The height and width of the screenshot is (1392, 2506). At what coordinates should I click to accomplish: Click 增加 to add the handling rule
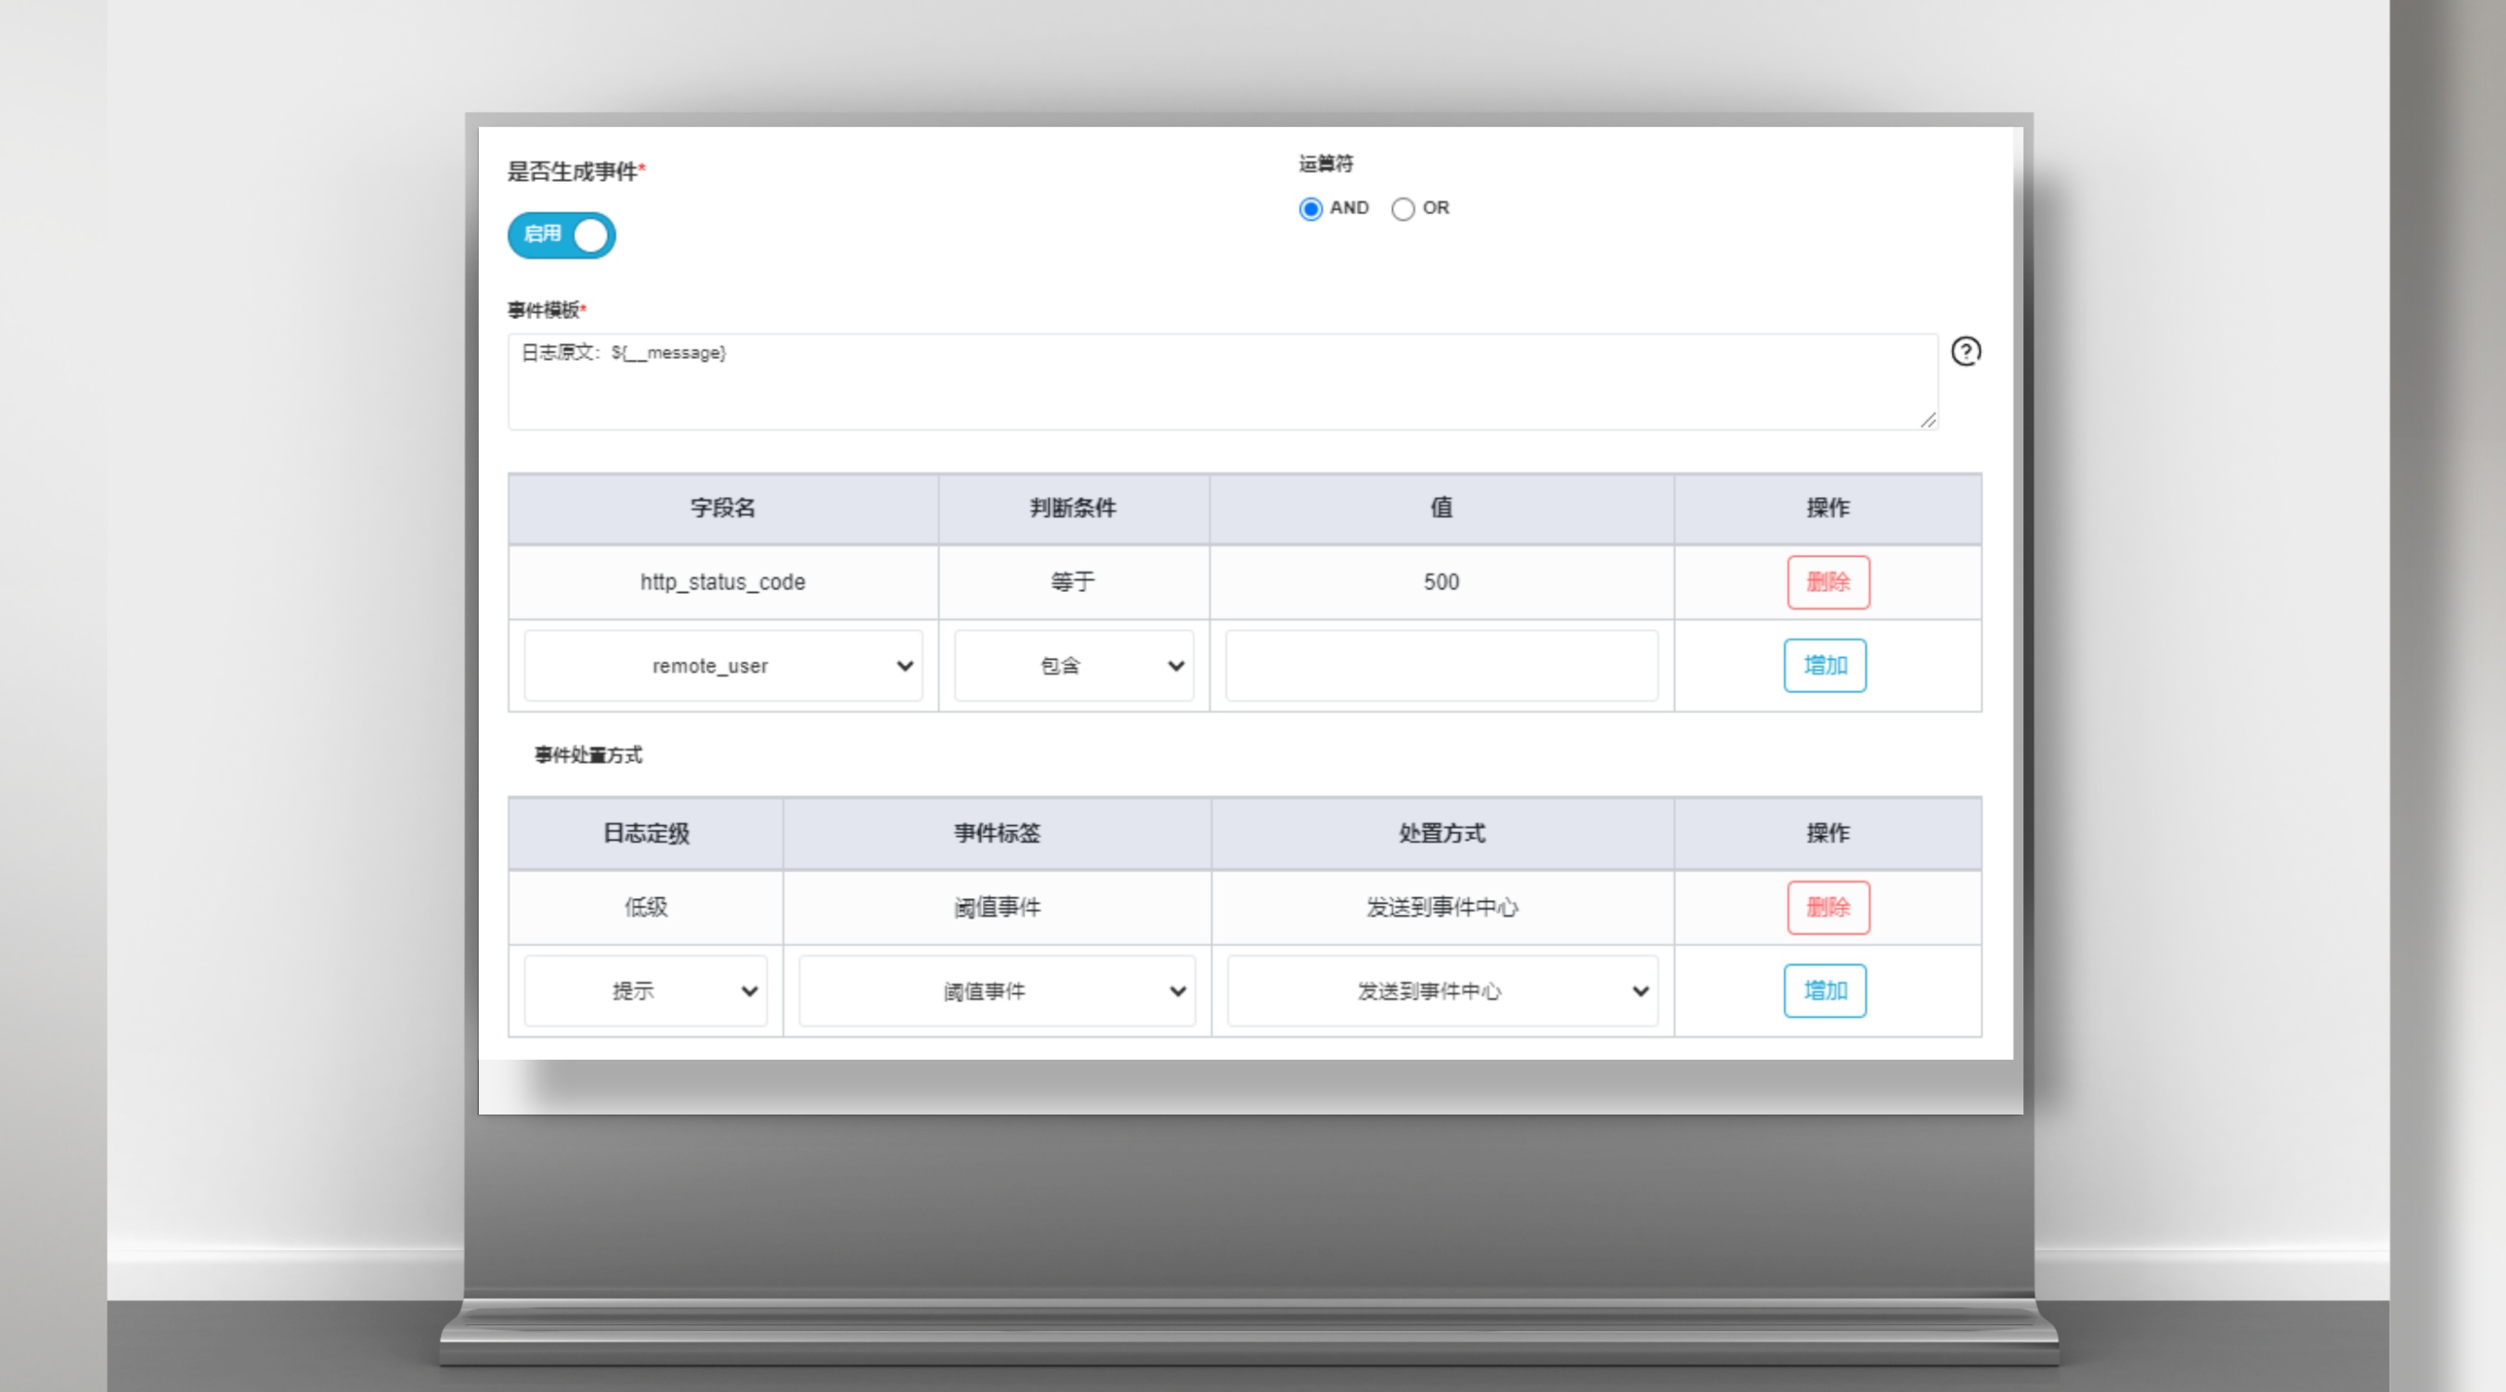click(x=1824, y=991)
